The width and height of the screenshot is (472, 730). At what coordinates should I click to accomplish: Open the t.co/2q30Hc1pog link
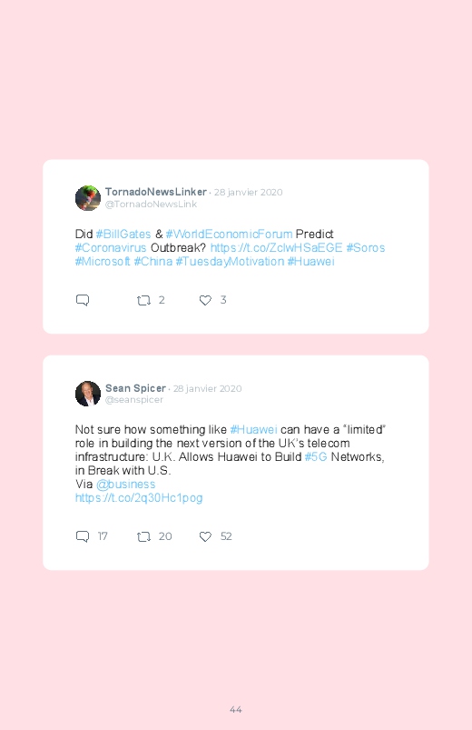coord(139,498)
